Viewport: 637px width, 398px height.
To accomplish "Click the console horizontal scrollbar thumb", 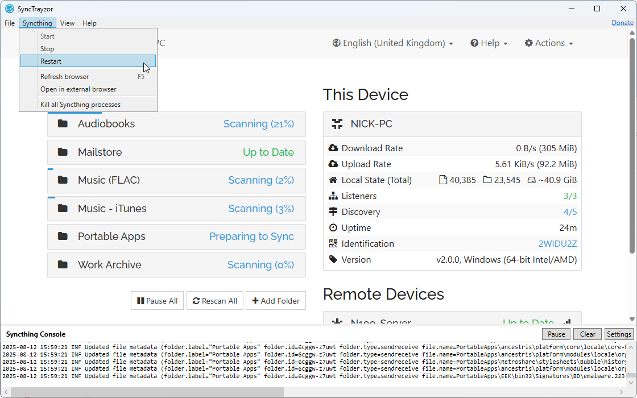I will [x=147, y=393].
